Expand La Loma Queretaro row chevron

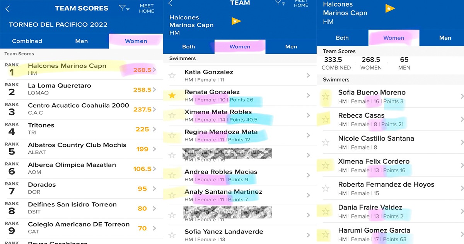[155, 90]
